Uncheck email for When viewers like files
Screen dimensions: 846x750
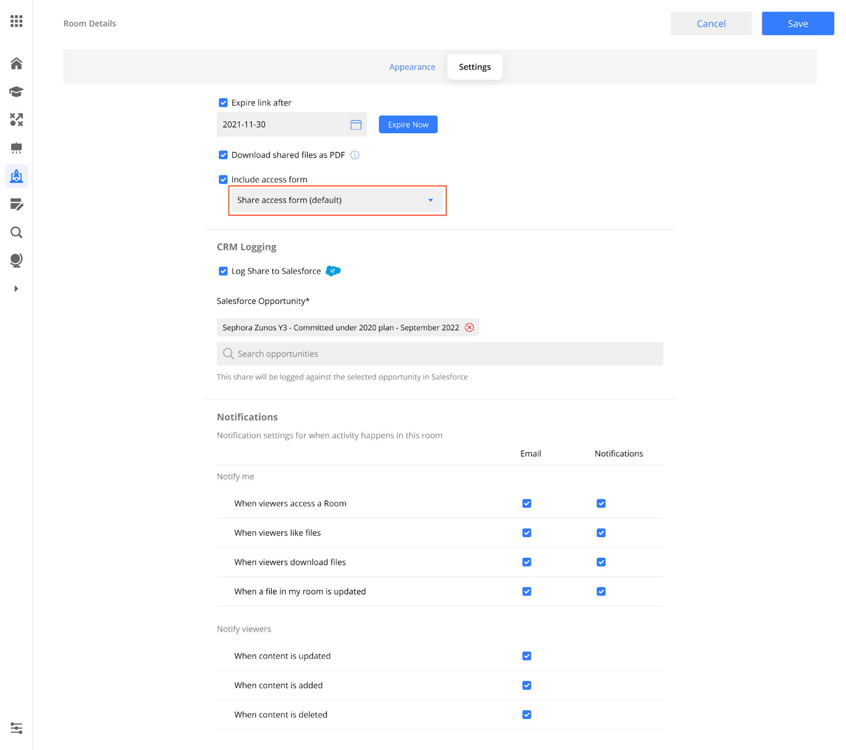[x=527, y=533]
